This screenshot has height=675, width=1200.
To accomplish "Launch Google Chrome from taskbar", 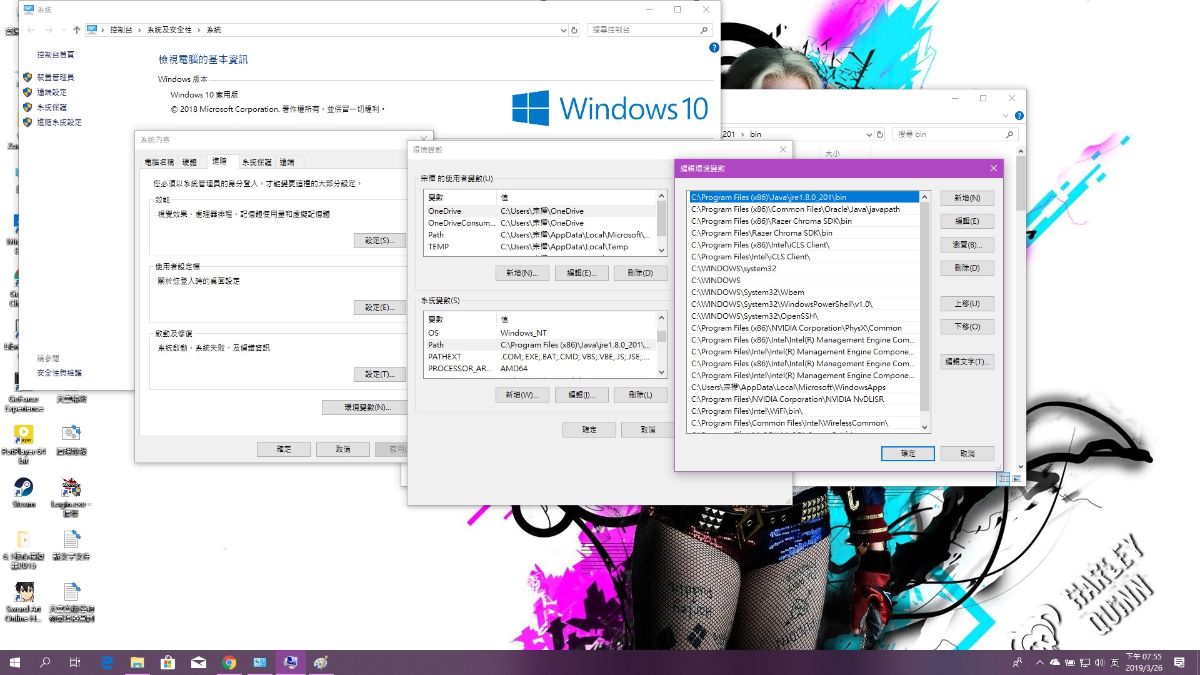I will click(x=229, y=662).
